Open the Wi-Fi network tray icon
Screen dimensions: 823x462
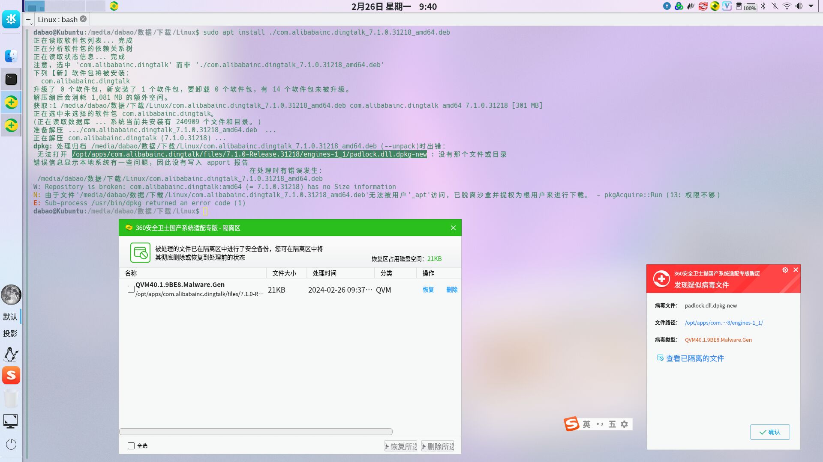pyautogui.click(x=787, y=6)
